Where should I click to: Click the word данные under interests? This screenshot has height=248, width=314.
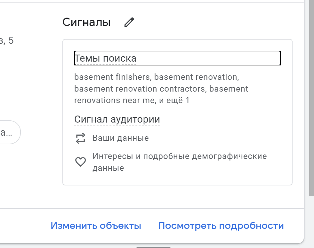(108, 168)
